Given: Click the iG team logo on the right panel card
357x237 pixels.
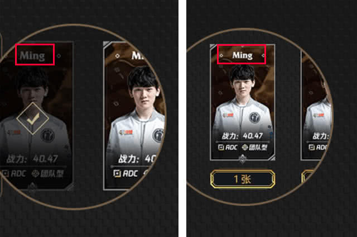Looking at the screenshot, I should coord(255,117).
